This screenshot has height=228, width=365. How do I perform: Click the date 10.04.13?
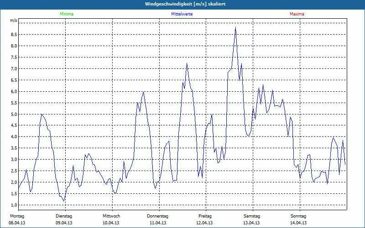pos(111,223)
